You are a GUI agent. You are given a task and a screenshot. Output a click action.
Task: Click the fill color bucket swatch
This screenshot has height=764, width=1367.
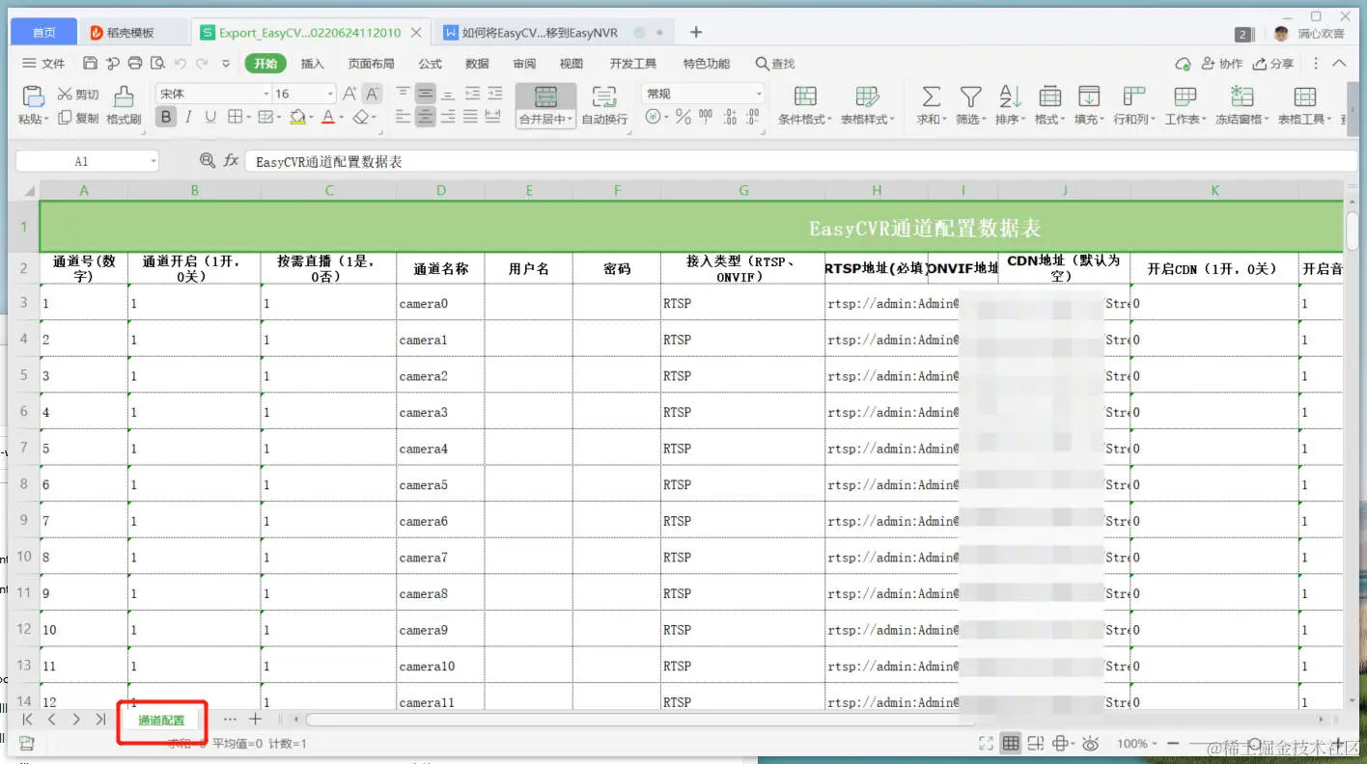tap(297, 118)
